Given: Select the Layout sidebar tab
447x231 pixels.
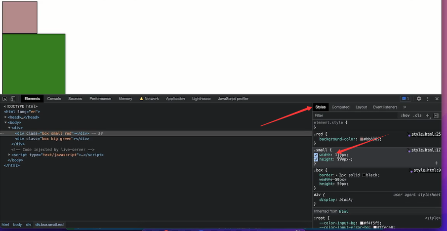Looking at the screenshot, I should coord(361,107).
